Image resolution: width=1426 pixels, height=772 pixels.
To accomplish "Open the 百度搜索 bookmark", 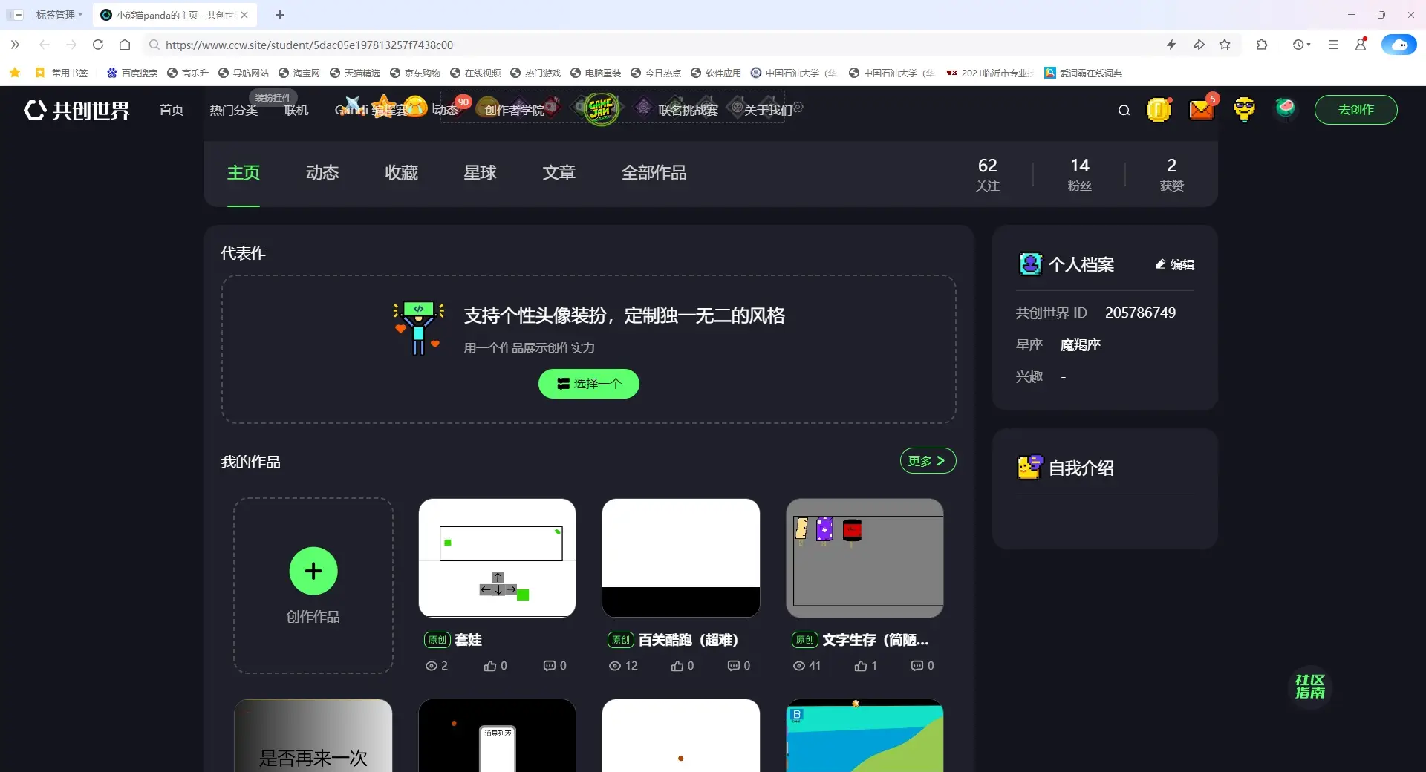I will point(132,73).
